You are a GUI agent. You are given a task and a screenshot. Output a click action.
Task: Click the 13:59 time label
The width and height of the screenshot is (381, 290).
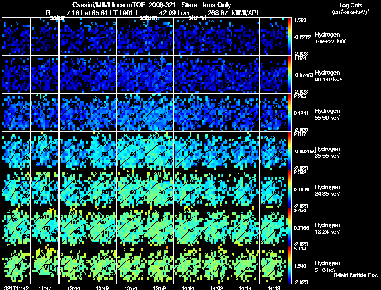click(160, 288)
